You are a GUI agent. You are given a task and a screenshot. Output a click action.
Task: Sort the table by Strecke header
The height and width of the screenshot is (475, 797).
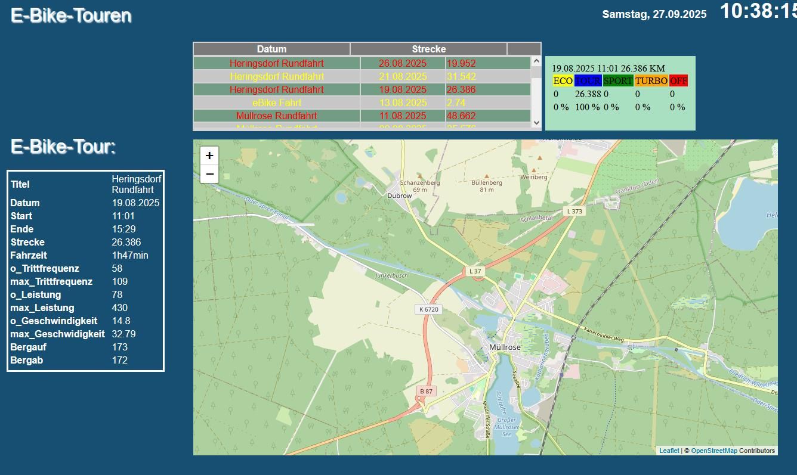428,49
